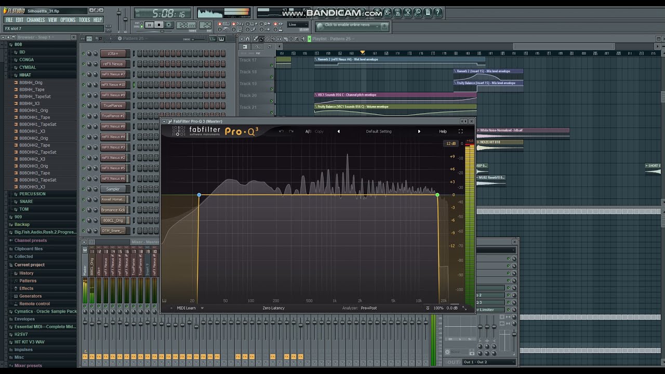Open the Default Setting preset menu

[x=379, y=131]
